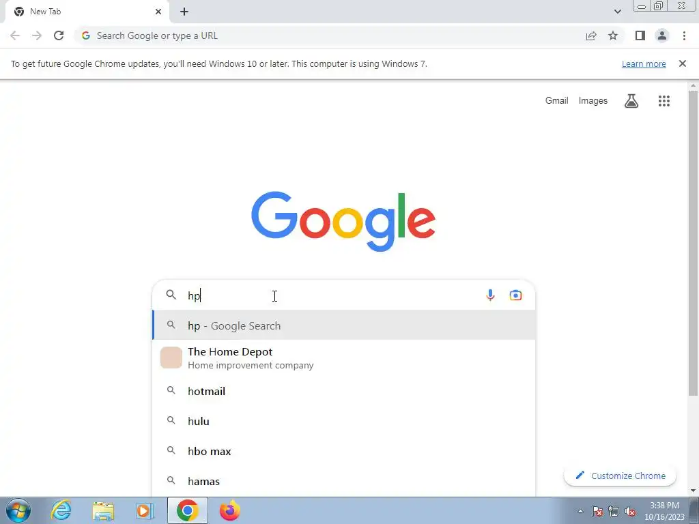699x524 pixels.
Task: Open the Gmail link
Action: click(557, 101)
